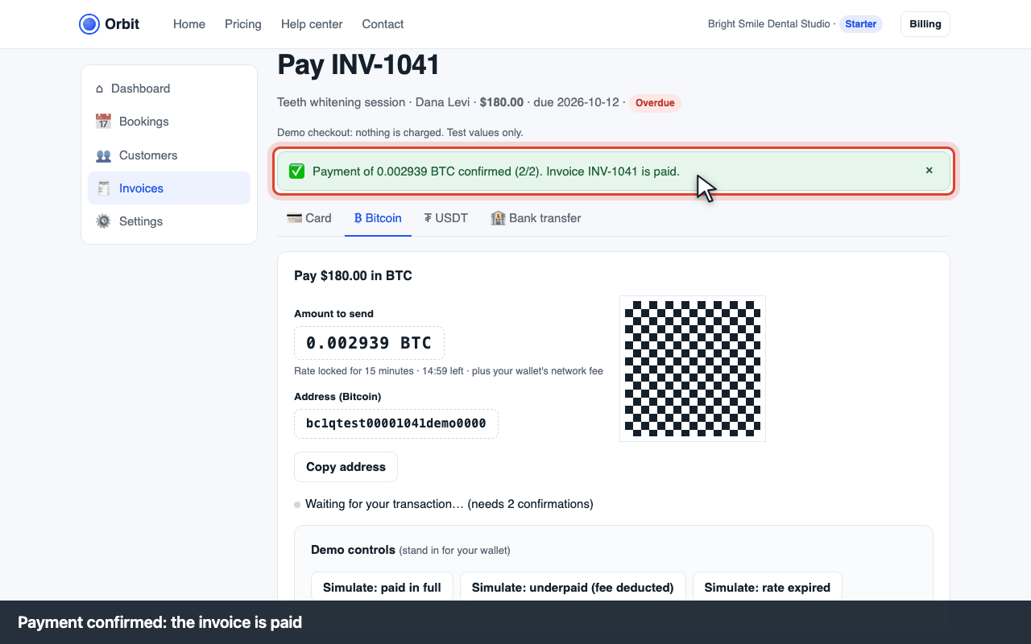
Task: Open Invoices in the sidebar
Action: [x=169, y=188]
